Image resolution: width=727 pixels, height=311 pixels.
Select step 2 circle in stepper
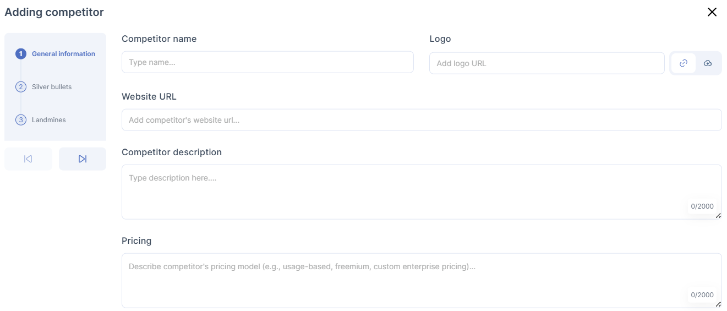pos(21,87)
